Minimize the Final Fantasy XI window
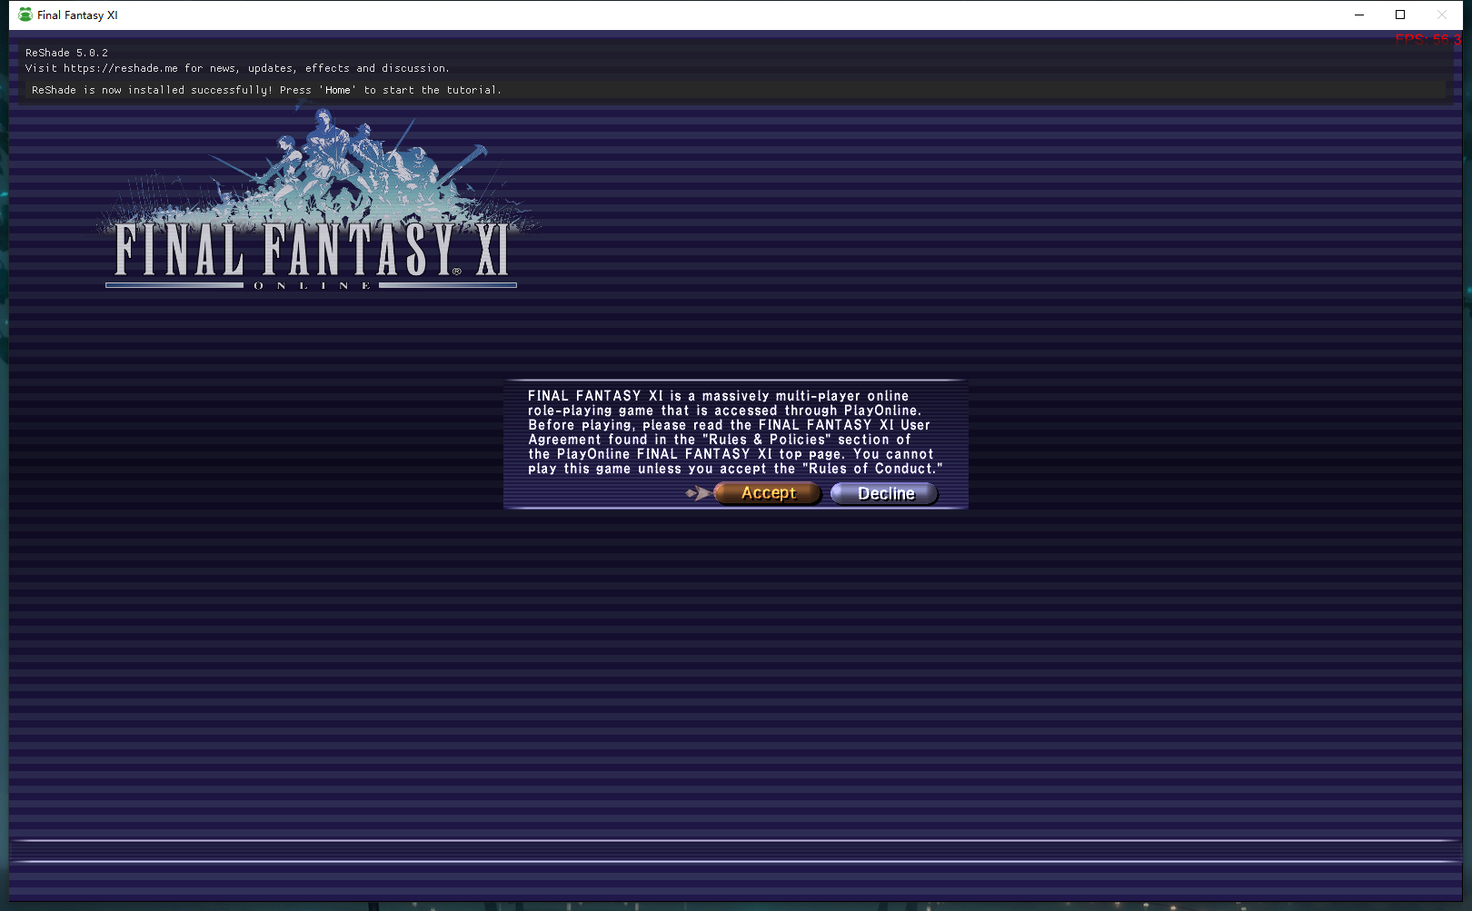 pos(1358,15)
